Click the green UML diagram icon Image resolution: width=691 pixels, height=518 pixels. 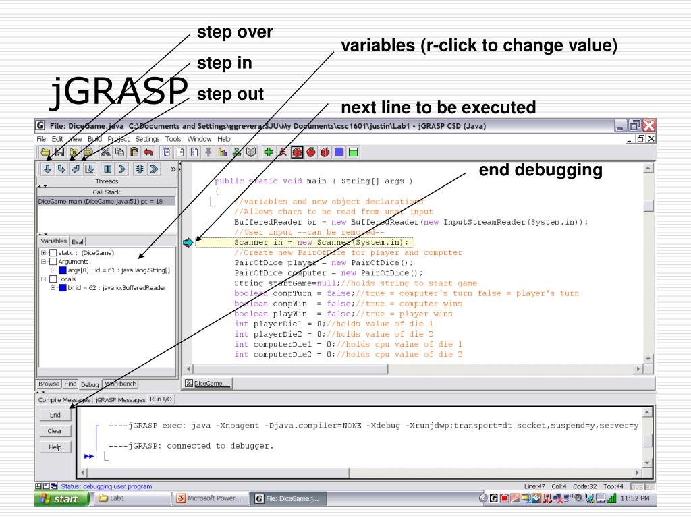pyautogui.click(x=237, y=152)
